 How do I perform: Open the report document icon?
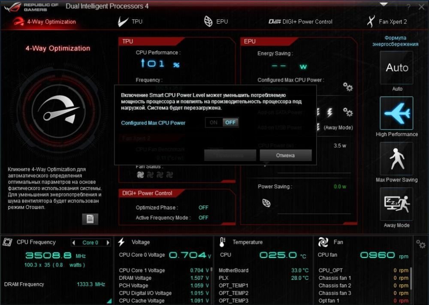pyautogui.click(x=90, y=219)
